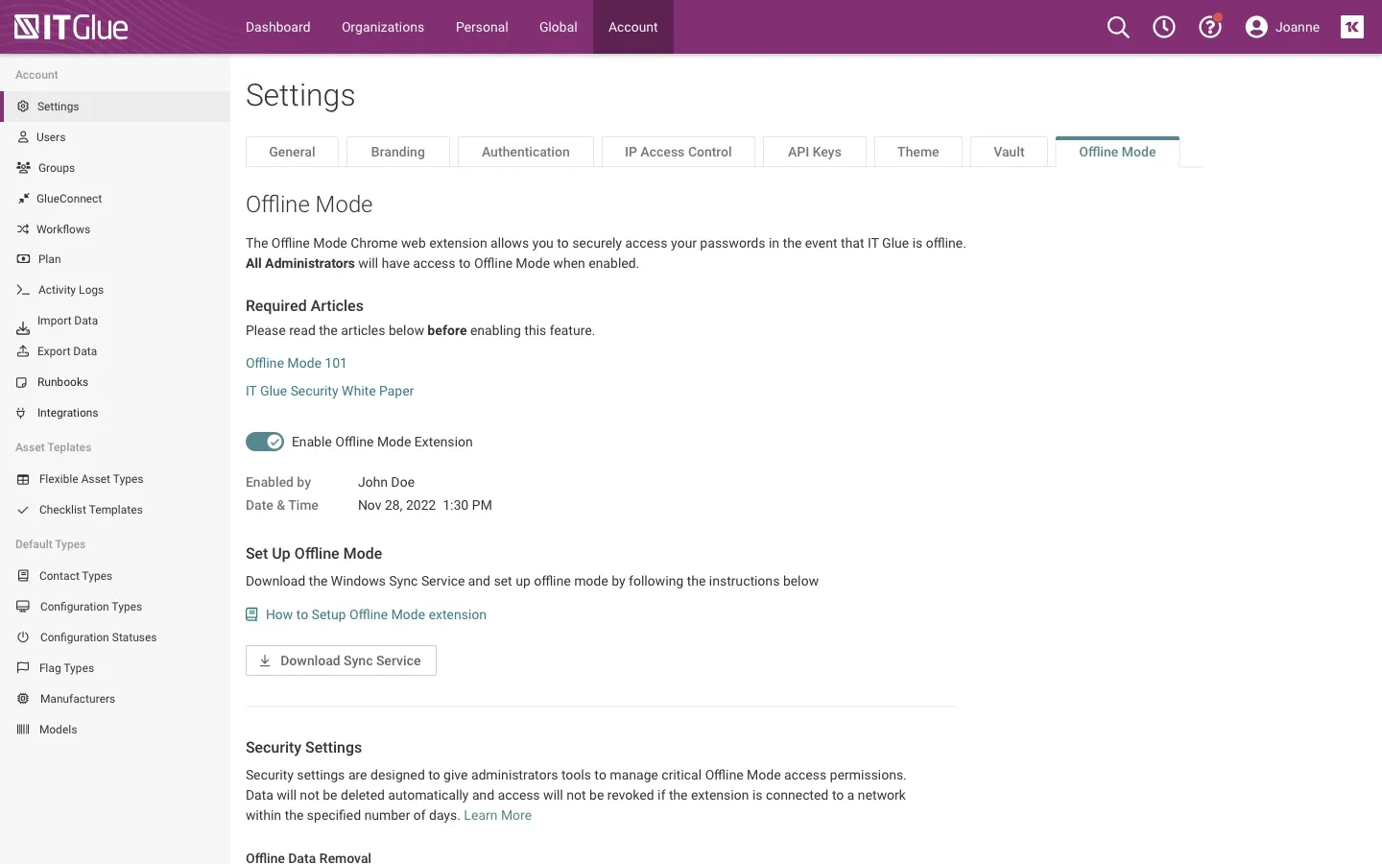Viewport: 1382px width, 864px height.
Task: Open Workflows in the sidebar
Action: click(x=63, y=229)
